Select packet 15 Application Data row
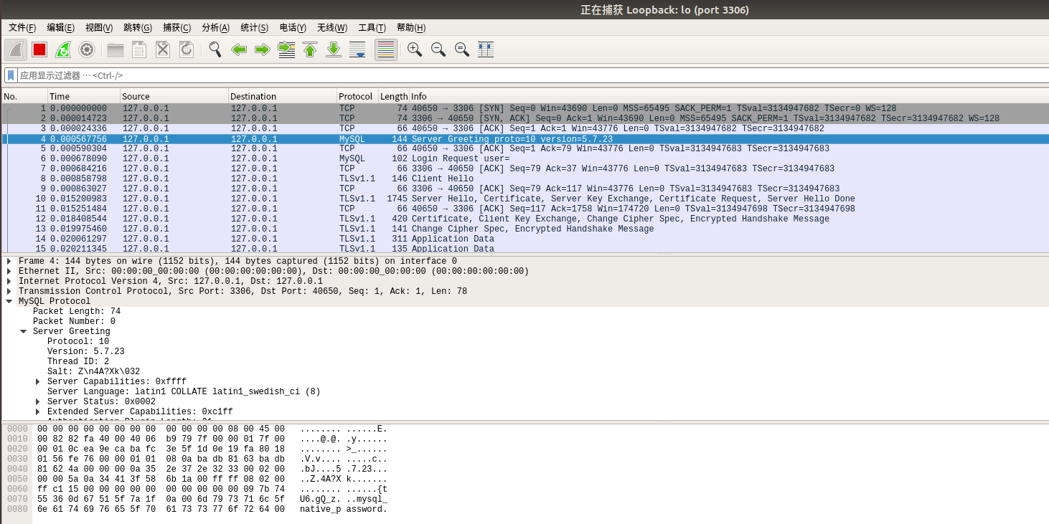 tap(524, 249)
